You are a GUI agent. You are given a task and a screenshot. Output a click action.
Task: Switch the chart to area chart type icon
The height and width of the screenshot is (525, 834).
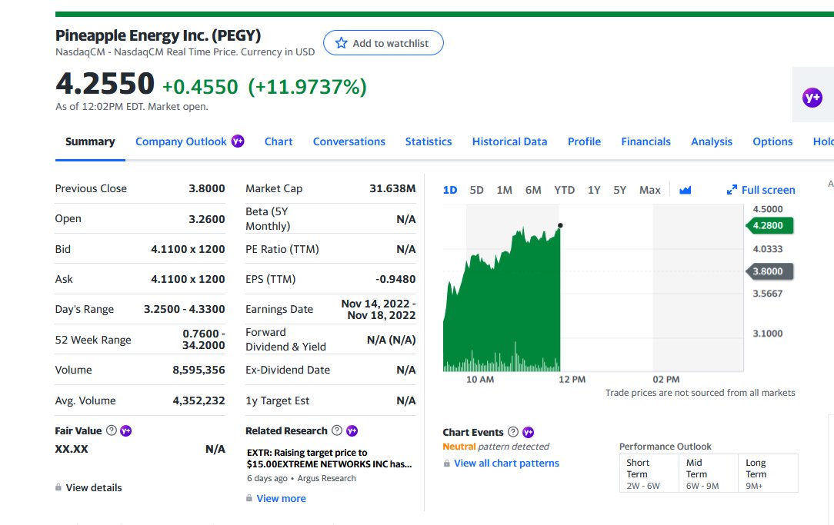[x=685, y=190]
